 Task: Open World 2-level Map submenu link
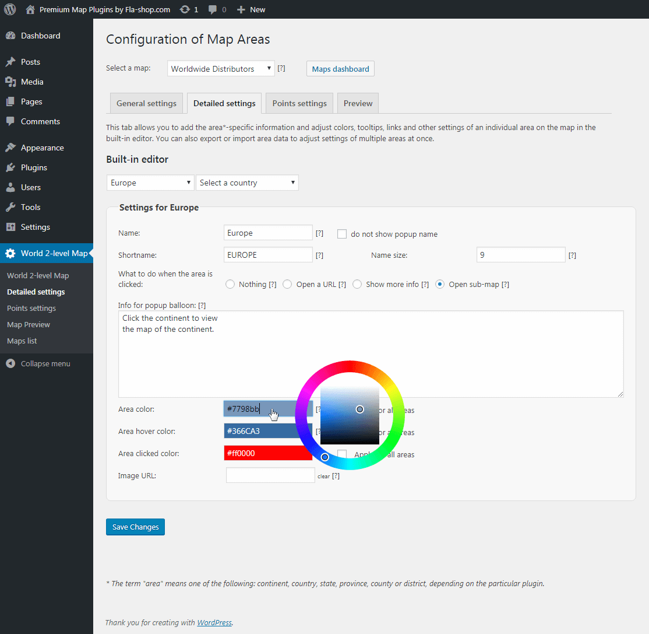point(38,275)
